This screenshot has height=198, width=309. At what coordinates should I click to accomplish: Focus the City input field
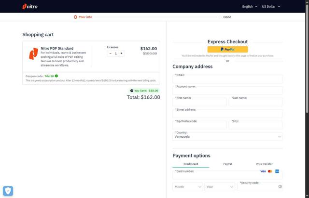[255, 125]
